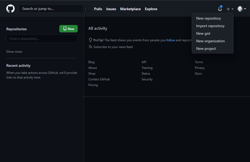Open the GitHub Octocat logo homepage
250x162 pixels.
[x=10, y=9]
